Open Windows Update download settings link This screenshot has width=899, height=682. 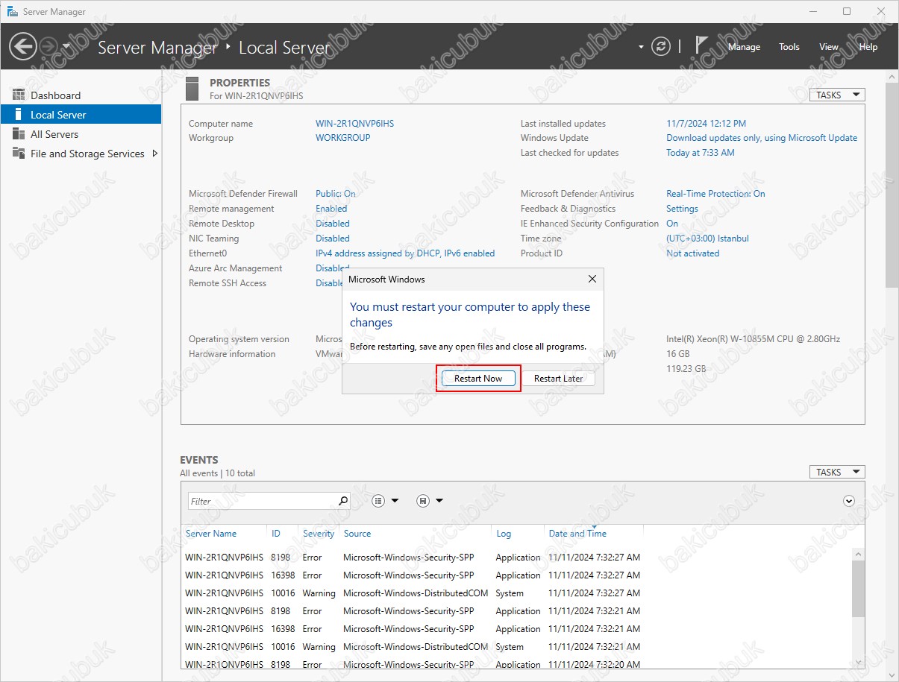[762, 138]
